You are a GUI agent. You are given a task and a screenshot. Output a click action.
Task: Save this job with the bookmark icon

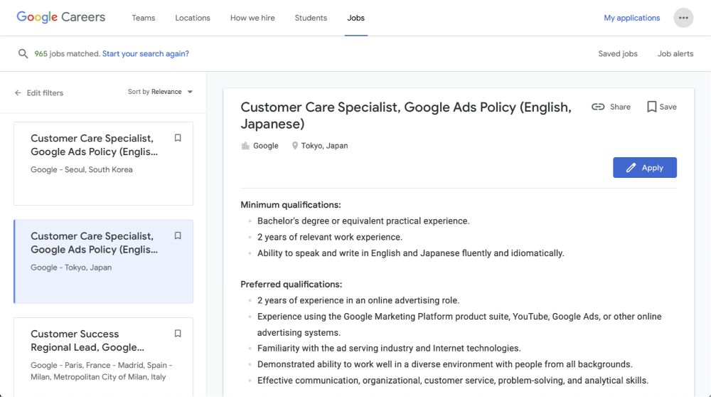[651, 107]
